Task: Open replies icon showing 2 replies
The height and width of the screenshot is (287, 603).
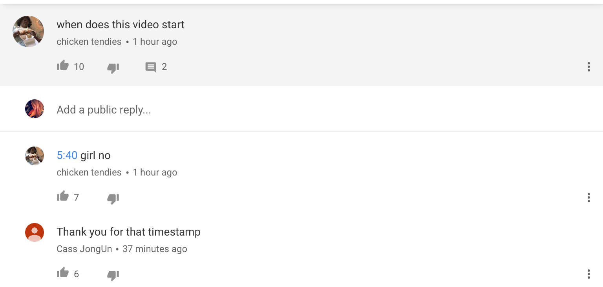Action: click(x=151, y=67)
